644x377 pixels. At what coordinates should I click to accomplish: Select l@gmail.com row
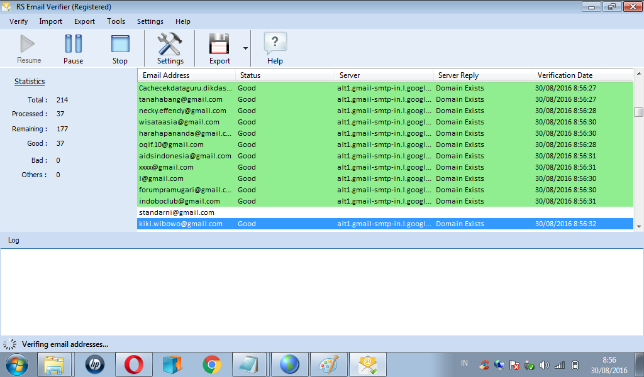pyautogui.click(x=385, y=178)
